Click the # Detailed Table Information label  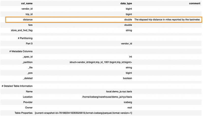(17, 86)
